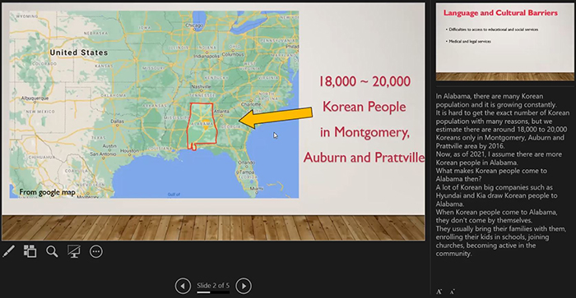Increase the notes text size

tap(439, 291)
